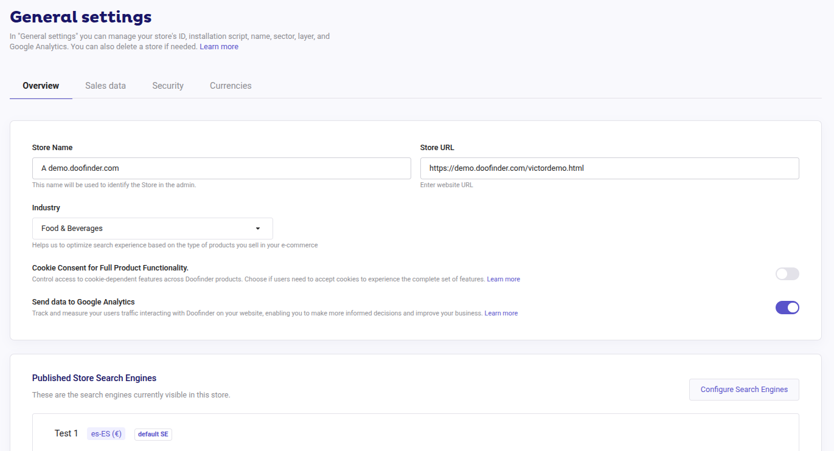The image size is (834, 451).
Task: Click the Published Store Search Engines heading
Action: (x=94, y=377)
